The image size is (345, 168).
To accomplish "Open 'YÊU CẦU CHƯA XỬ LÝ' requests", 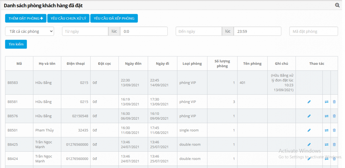I will (68, 18).
